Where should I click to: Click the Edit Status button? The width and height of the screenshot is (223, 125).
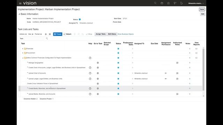tap(112, 34)
